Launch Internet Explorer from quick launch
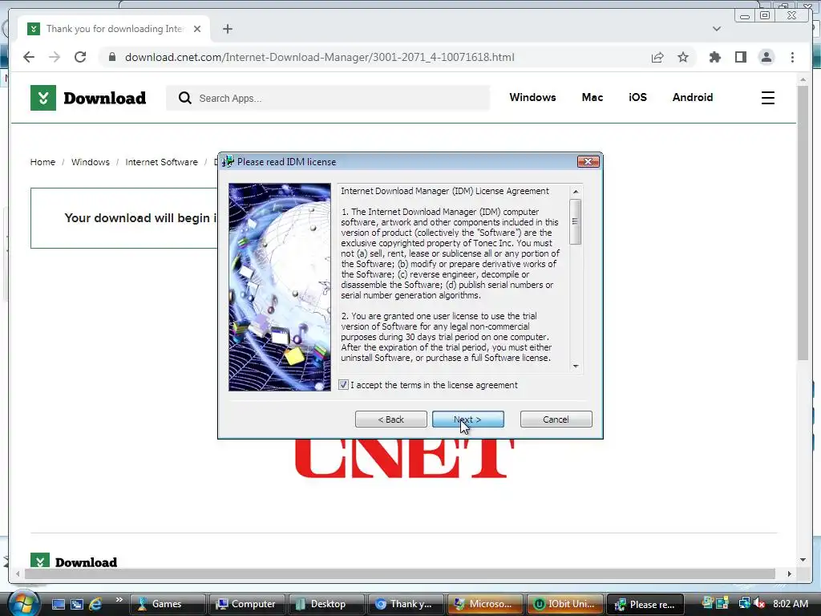 click(x=95, y=604)
